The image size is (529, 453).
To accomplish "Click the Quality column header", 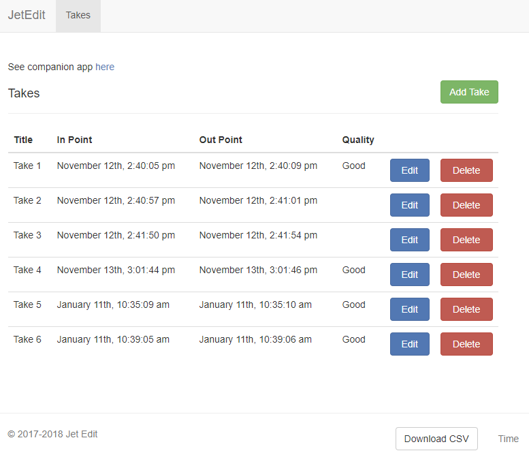I will pos(358,140).
